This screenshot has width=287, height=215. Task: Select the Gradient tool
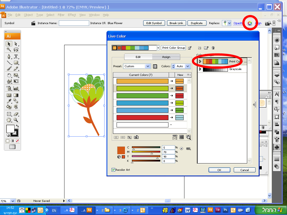point(16,95)
